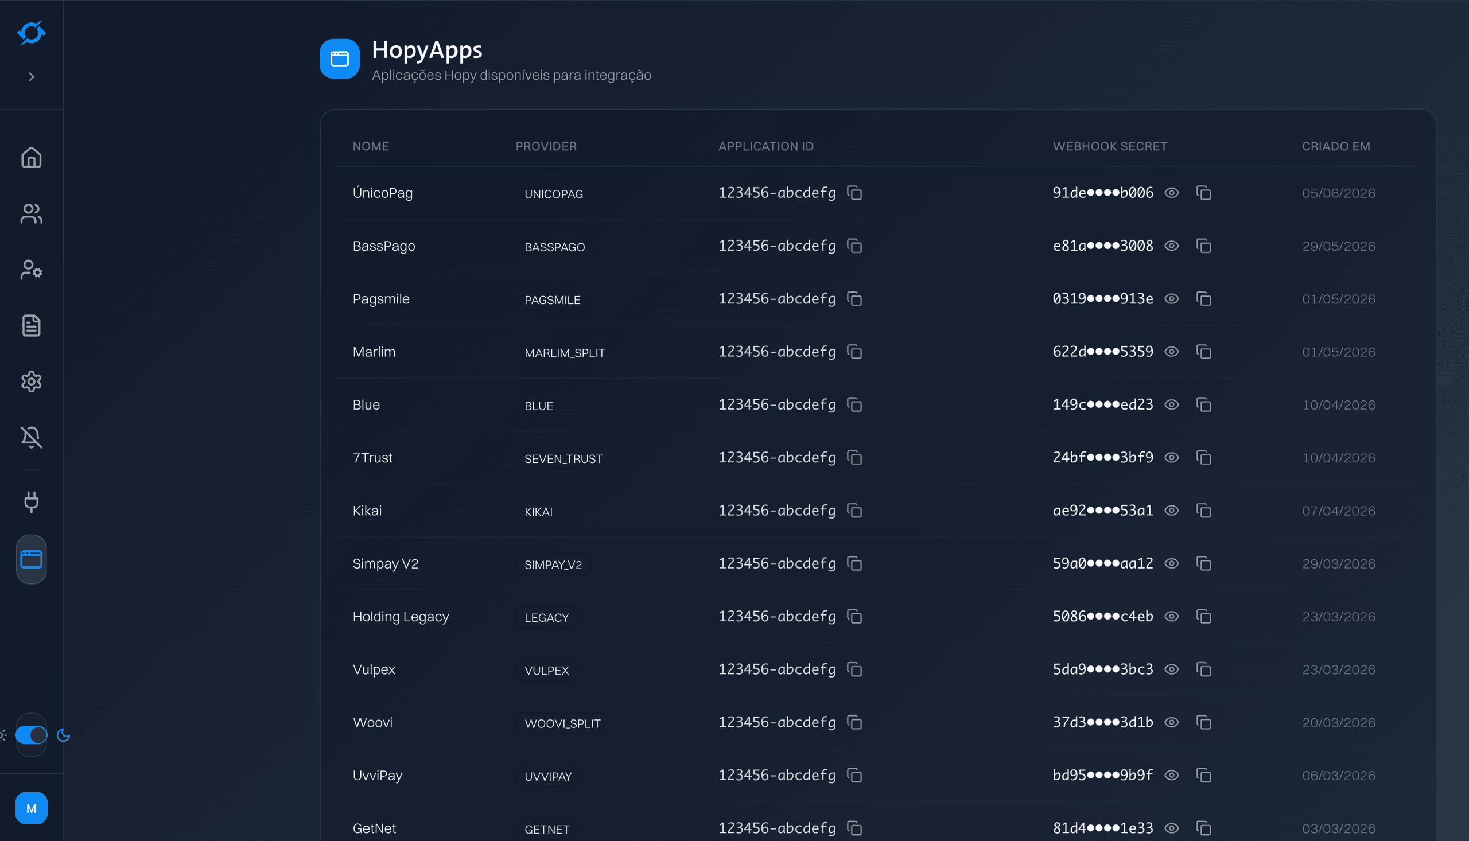Copy UvviPay webhook secret
This screenshot has width=1469, height=841.
click(x=1204, y=775)
